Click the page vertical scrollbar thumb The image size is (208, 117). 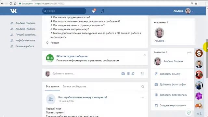207,58
